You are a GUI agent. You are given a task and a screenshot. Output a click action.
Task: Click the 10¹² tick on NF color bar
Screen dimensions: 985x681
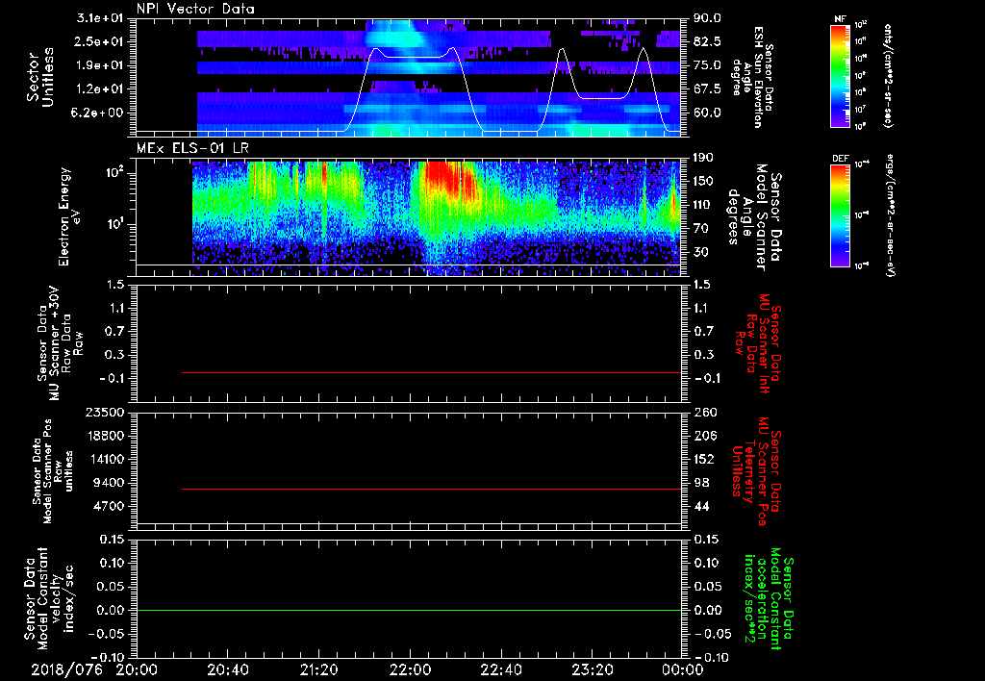pyautogui.click(x=861, y=24)
